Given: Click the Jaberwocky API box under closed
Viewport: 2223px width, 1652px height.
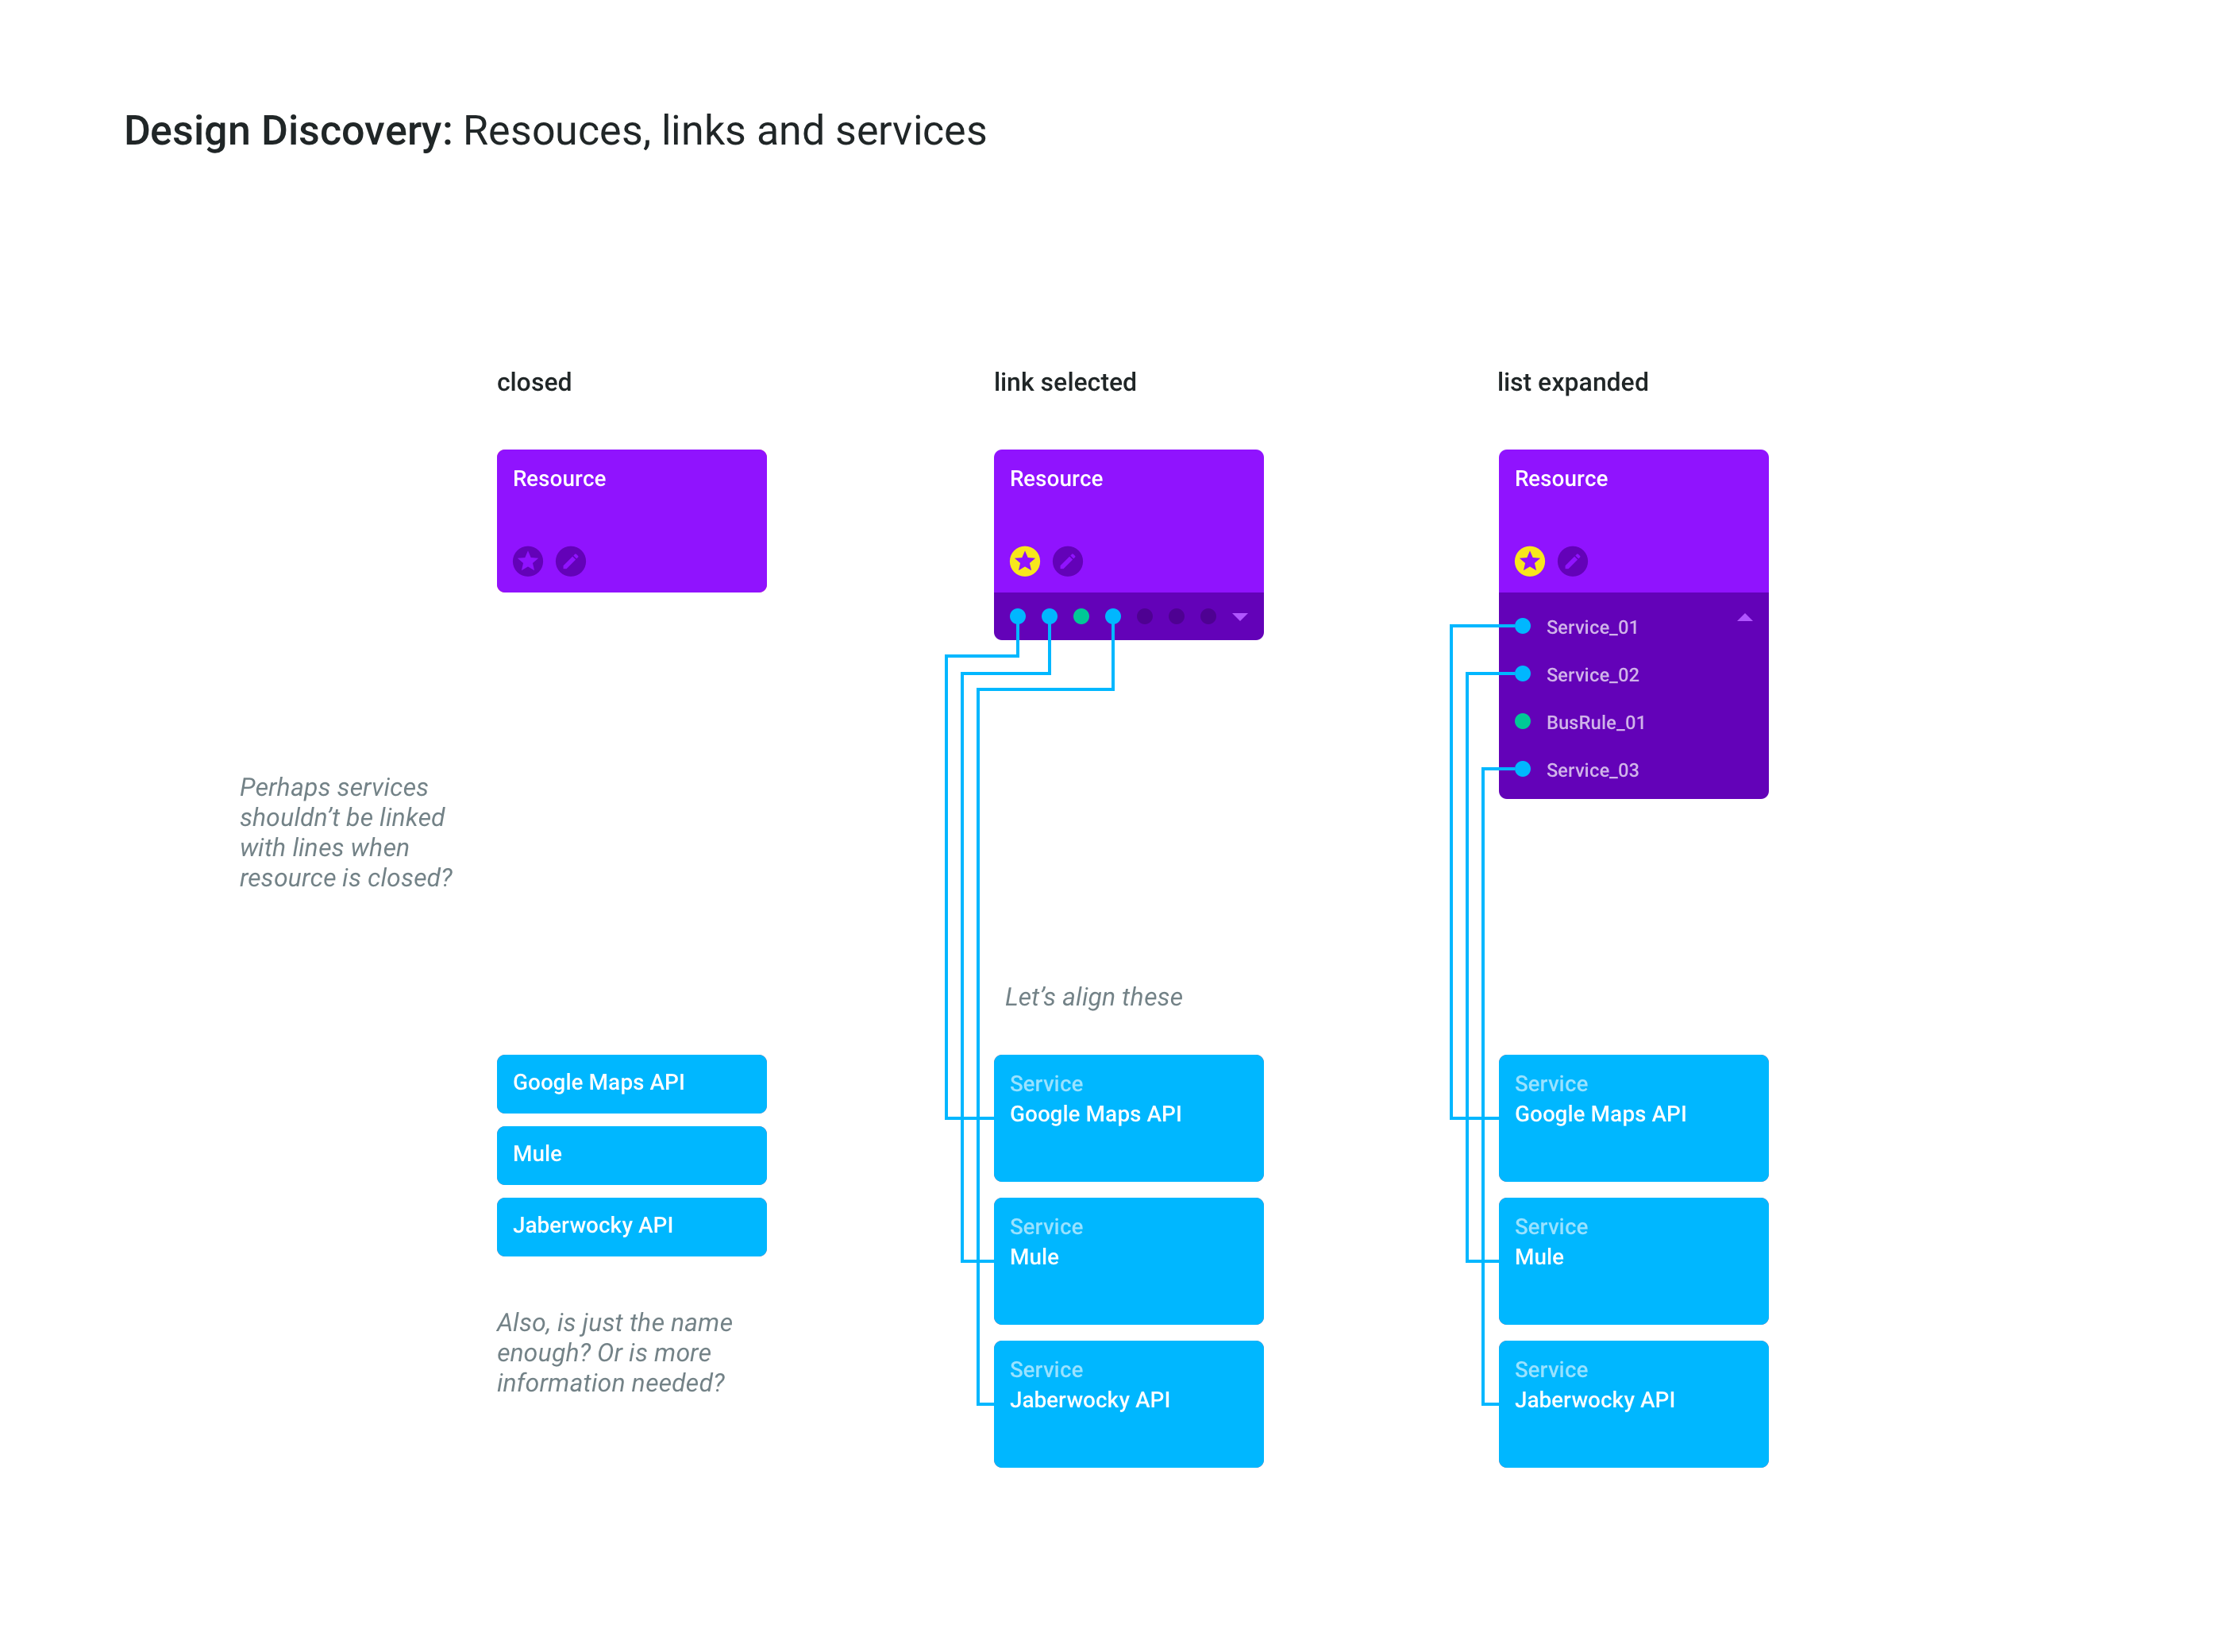Looking at the screenshot, I should 630,1226.
